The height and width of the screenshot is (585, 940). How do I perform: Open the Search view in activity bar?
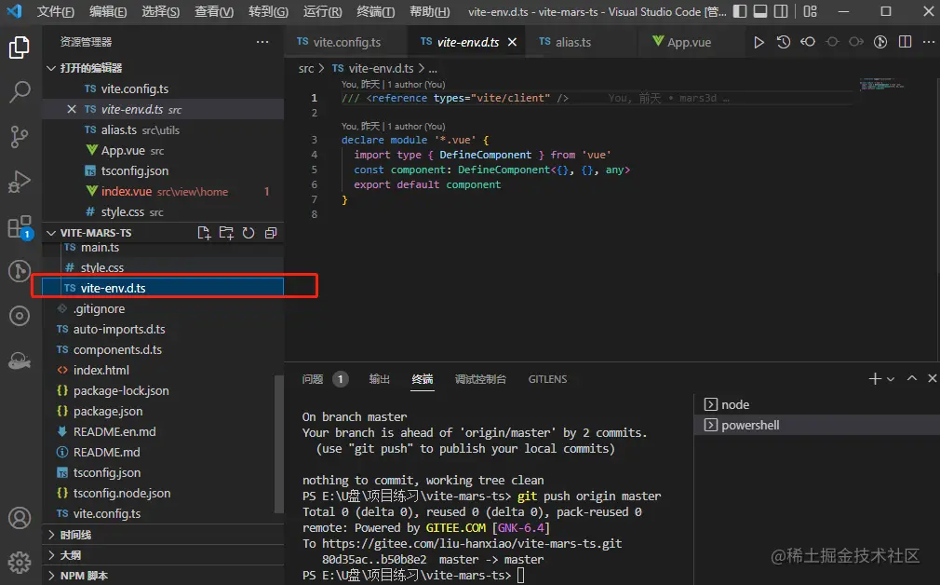pyautogui.click(x=20, y=92)
